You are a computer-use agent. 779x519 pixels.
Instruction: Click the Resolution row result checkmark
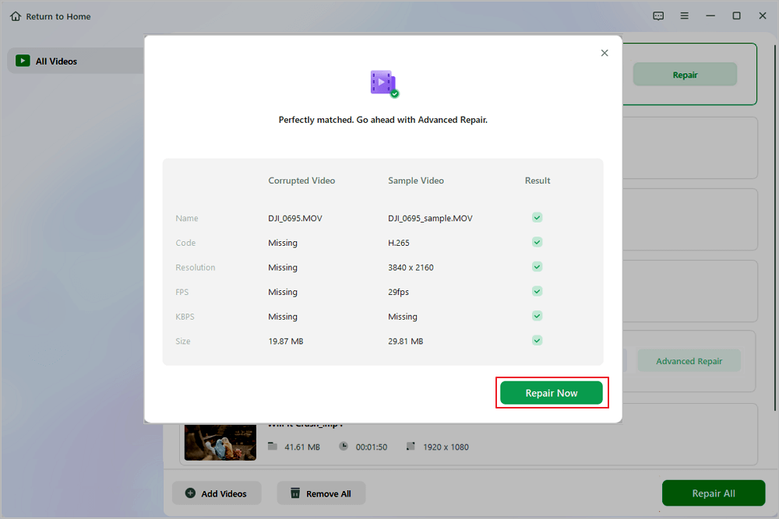click(x=537, y=266)
